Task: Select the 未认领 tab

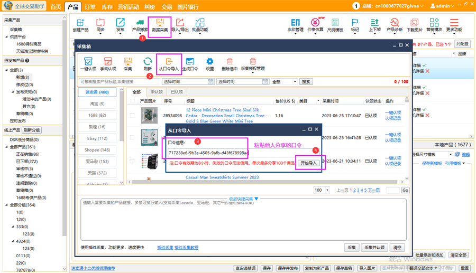Action: point(157,92)
